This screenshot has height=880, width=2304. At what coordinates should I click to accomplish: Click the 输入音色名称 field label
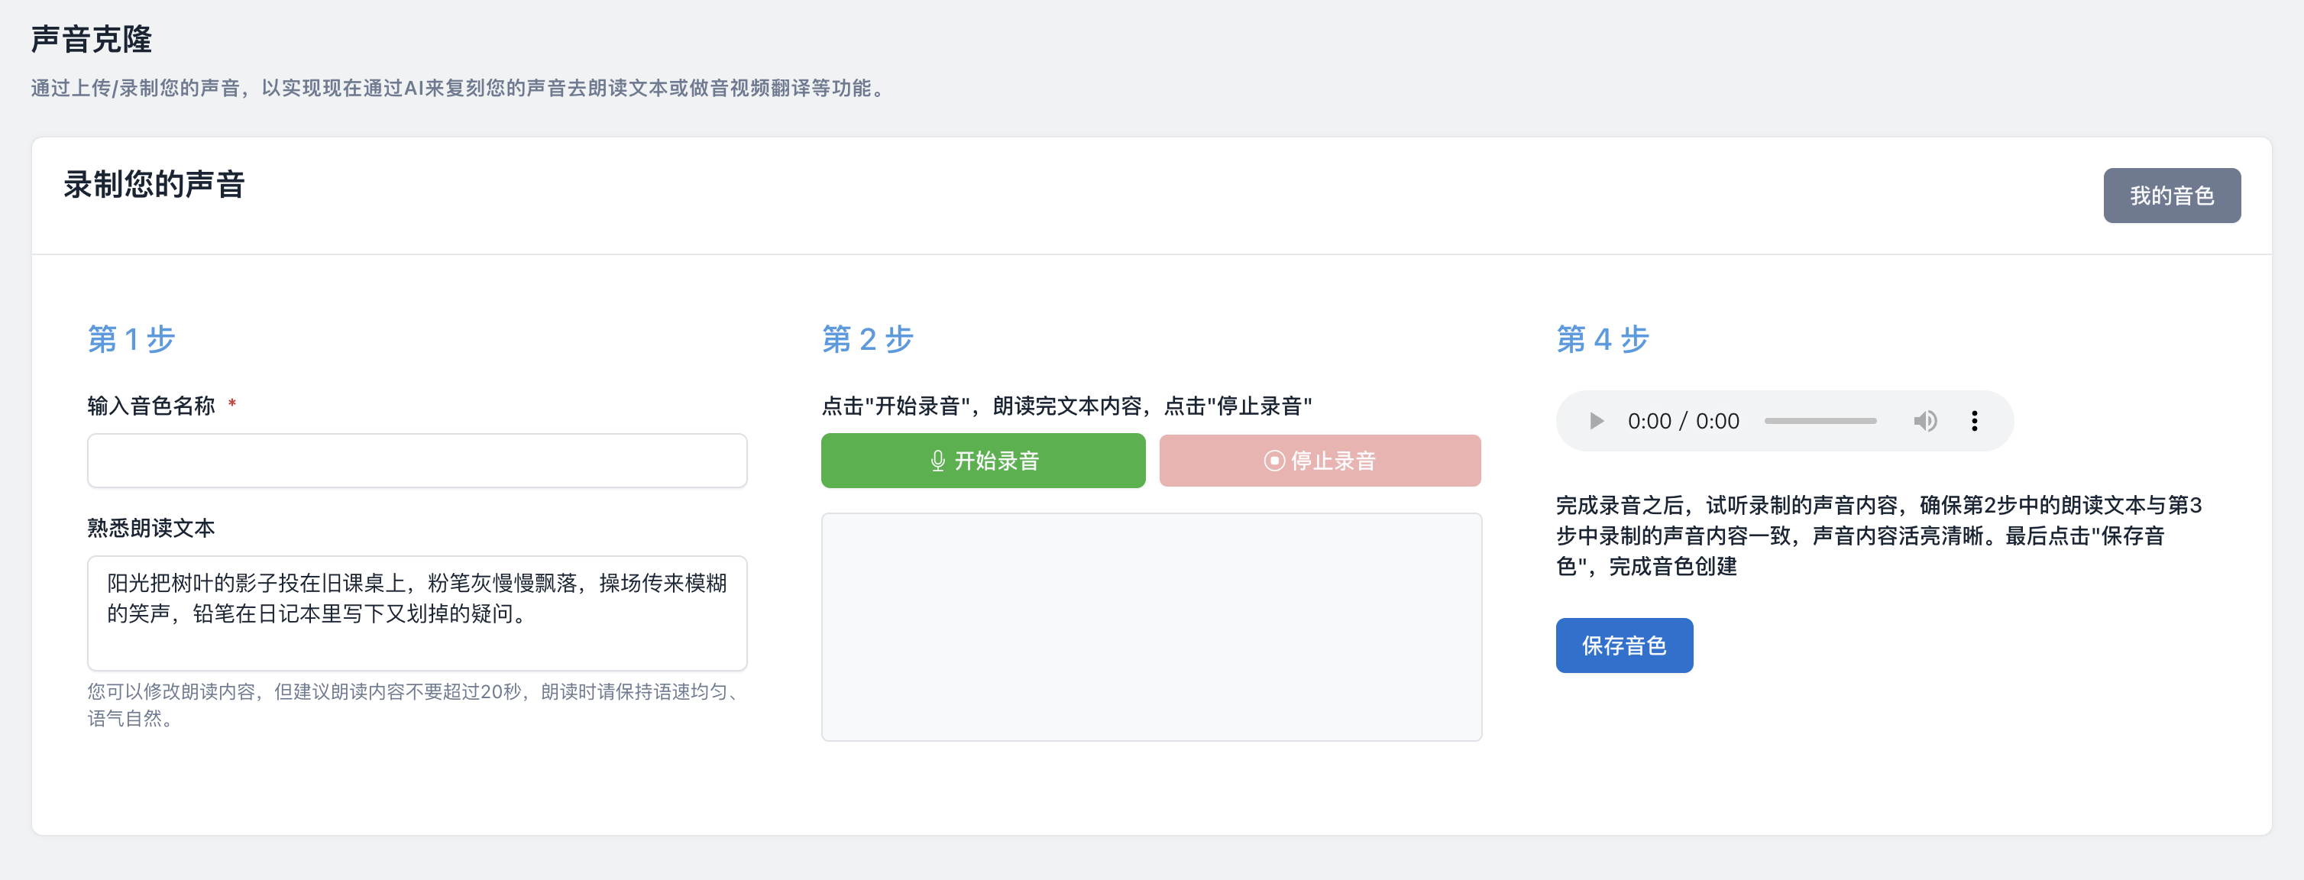(x=151, y=406)
